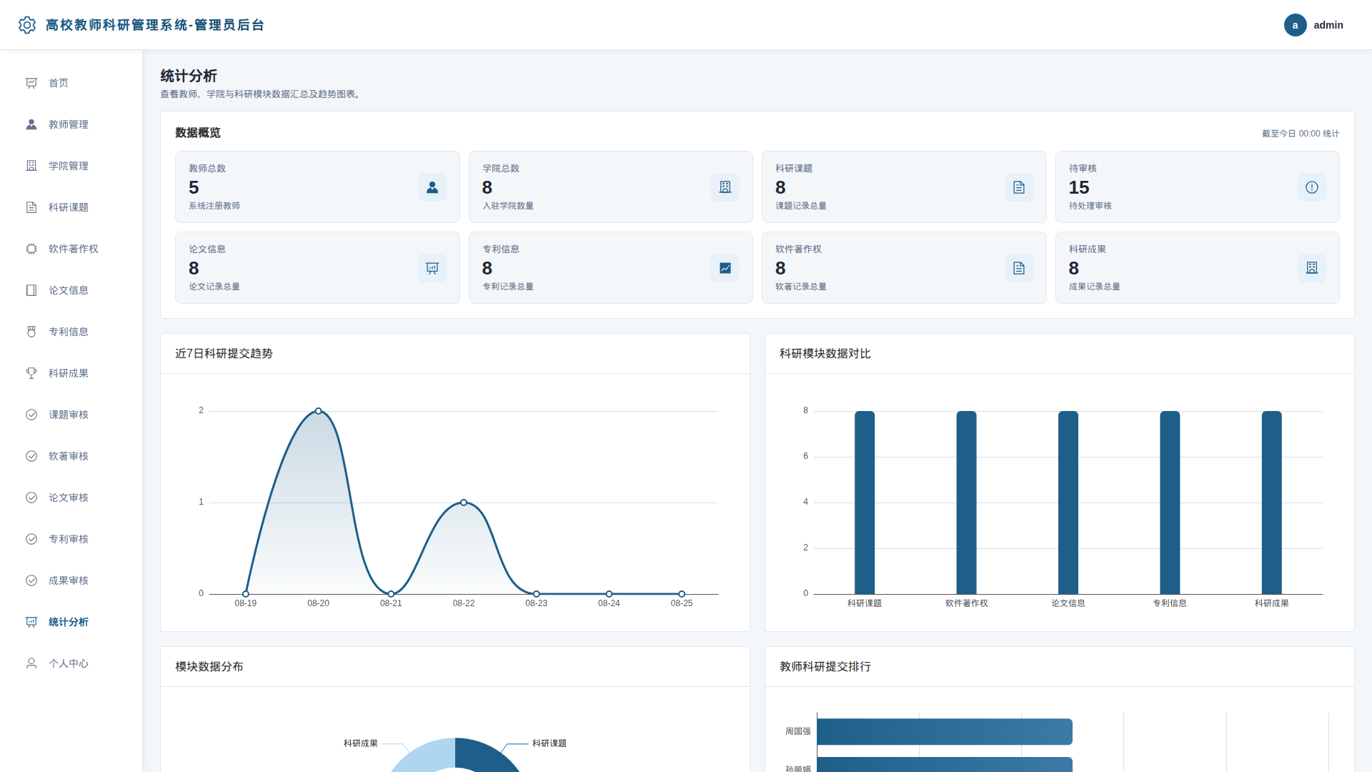Viewport: 1372px width, 772px height.
Task: Click the 周国强 bar in ranking chart
Action: (945, 731)
